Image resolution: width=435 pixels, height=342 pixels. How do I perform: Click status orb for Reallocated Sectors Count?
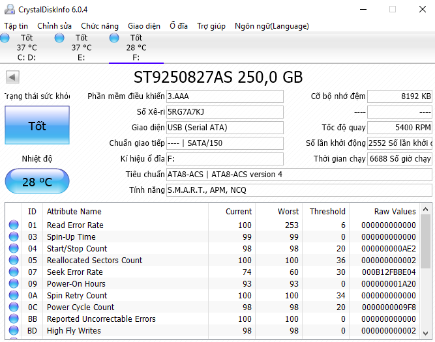(14, 261)
